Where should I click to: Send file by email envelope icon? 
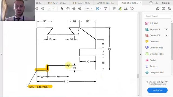(x=163, y=8)
